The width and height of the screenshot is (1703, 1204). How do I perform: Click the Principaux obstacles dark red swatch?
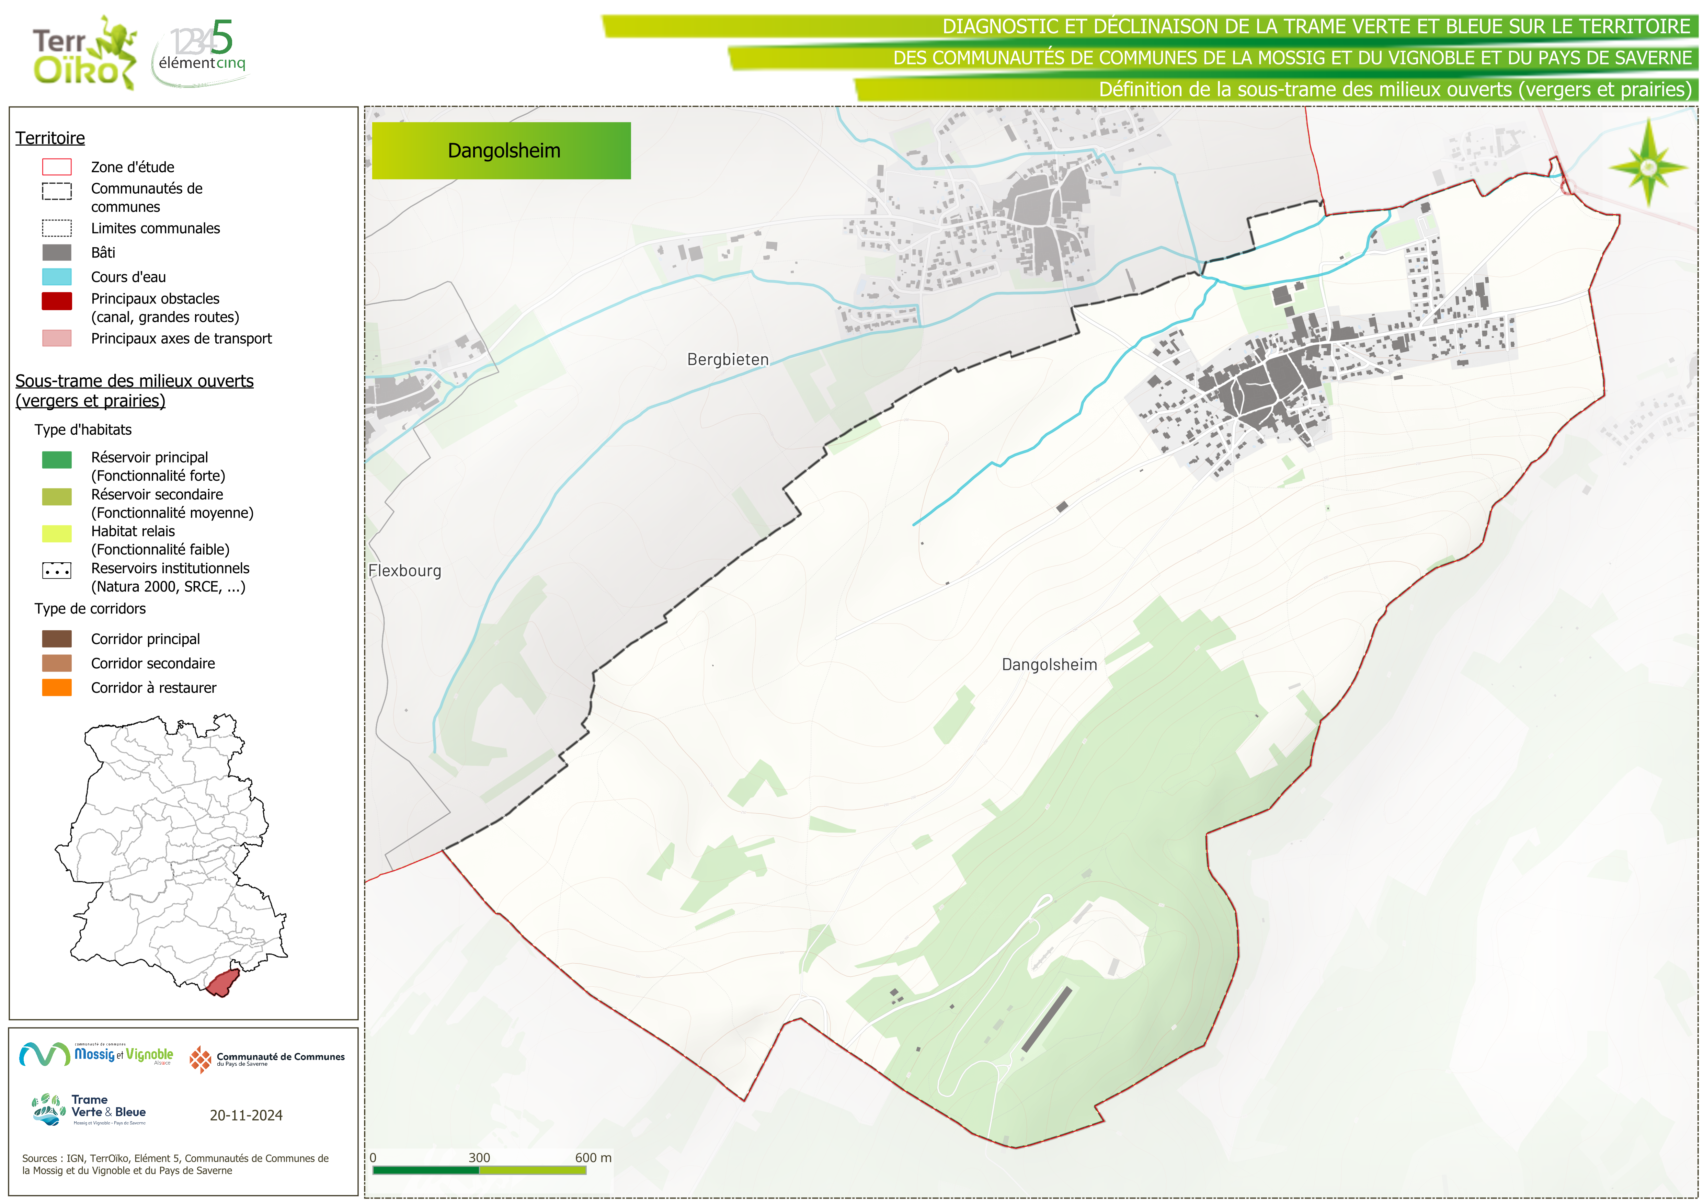click(57, 300)
